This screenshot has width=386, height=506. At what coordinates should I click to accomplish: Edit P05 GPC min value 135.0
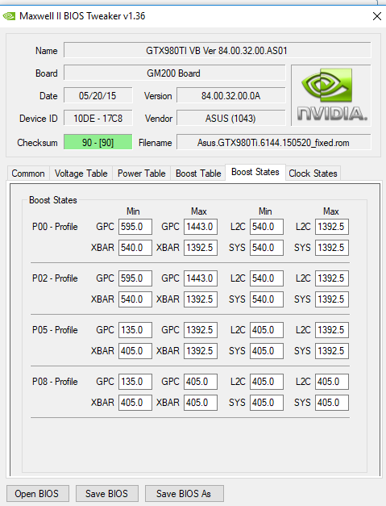pyautogui.click(x=135, y=330)
